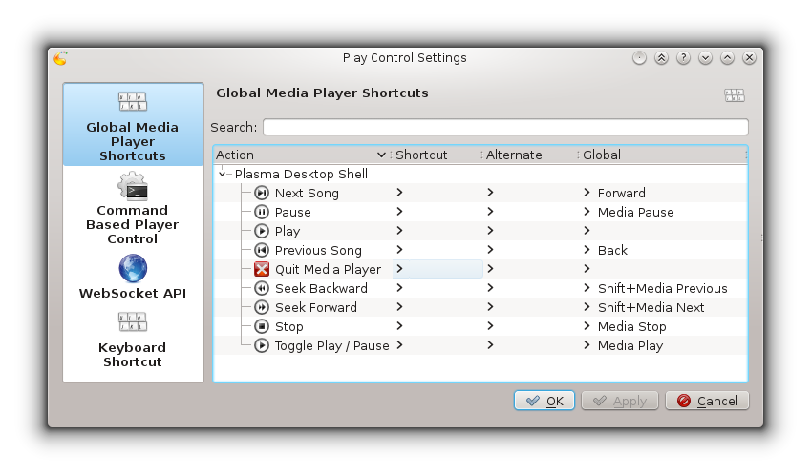Sort by the Action column header

pyautogui.click(x=301, y=155)
